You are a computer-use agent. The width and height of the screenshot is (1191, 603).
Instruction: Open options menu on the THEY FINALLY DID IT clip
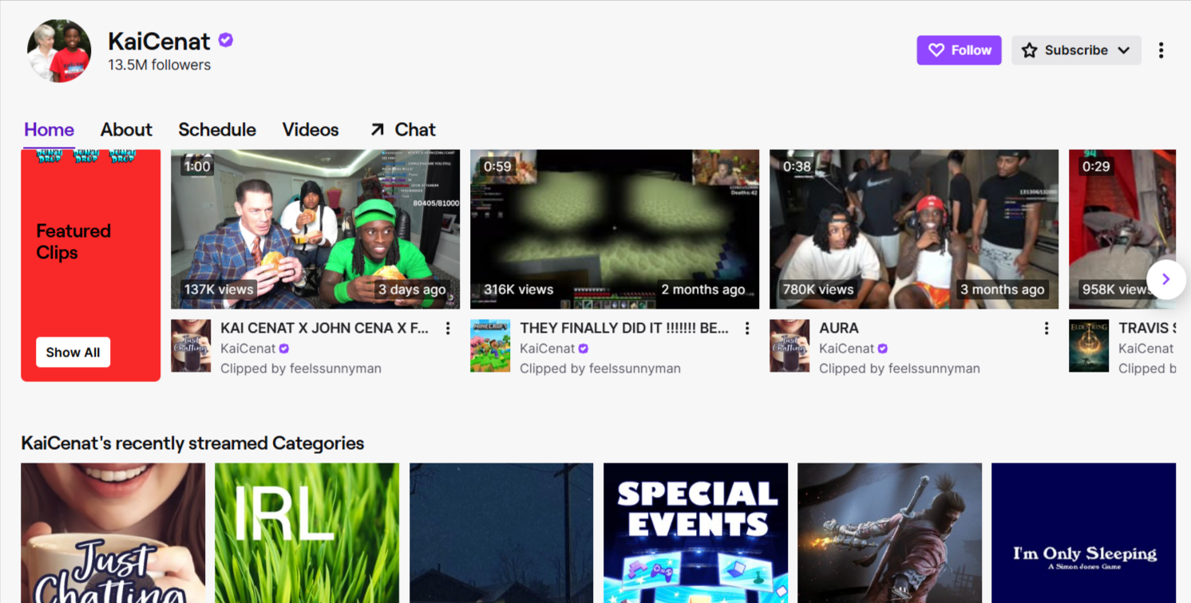coord(747,328)
